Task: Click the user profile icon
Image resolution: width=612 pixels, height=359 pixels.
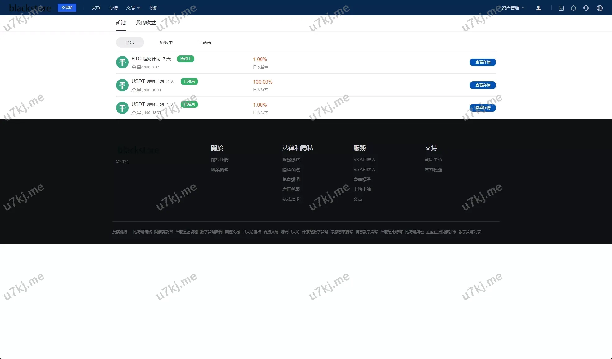Action: pyautogui.click(x=538, y=8)
